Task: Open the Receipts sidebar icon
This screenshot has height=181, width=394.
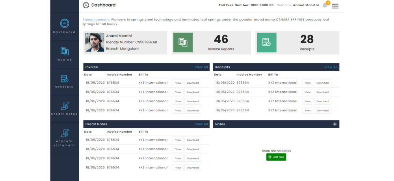Action: click(65, 79)
